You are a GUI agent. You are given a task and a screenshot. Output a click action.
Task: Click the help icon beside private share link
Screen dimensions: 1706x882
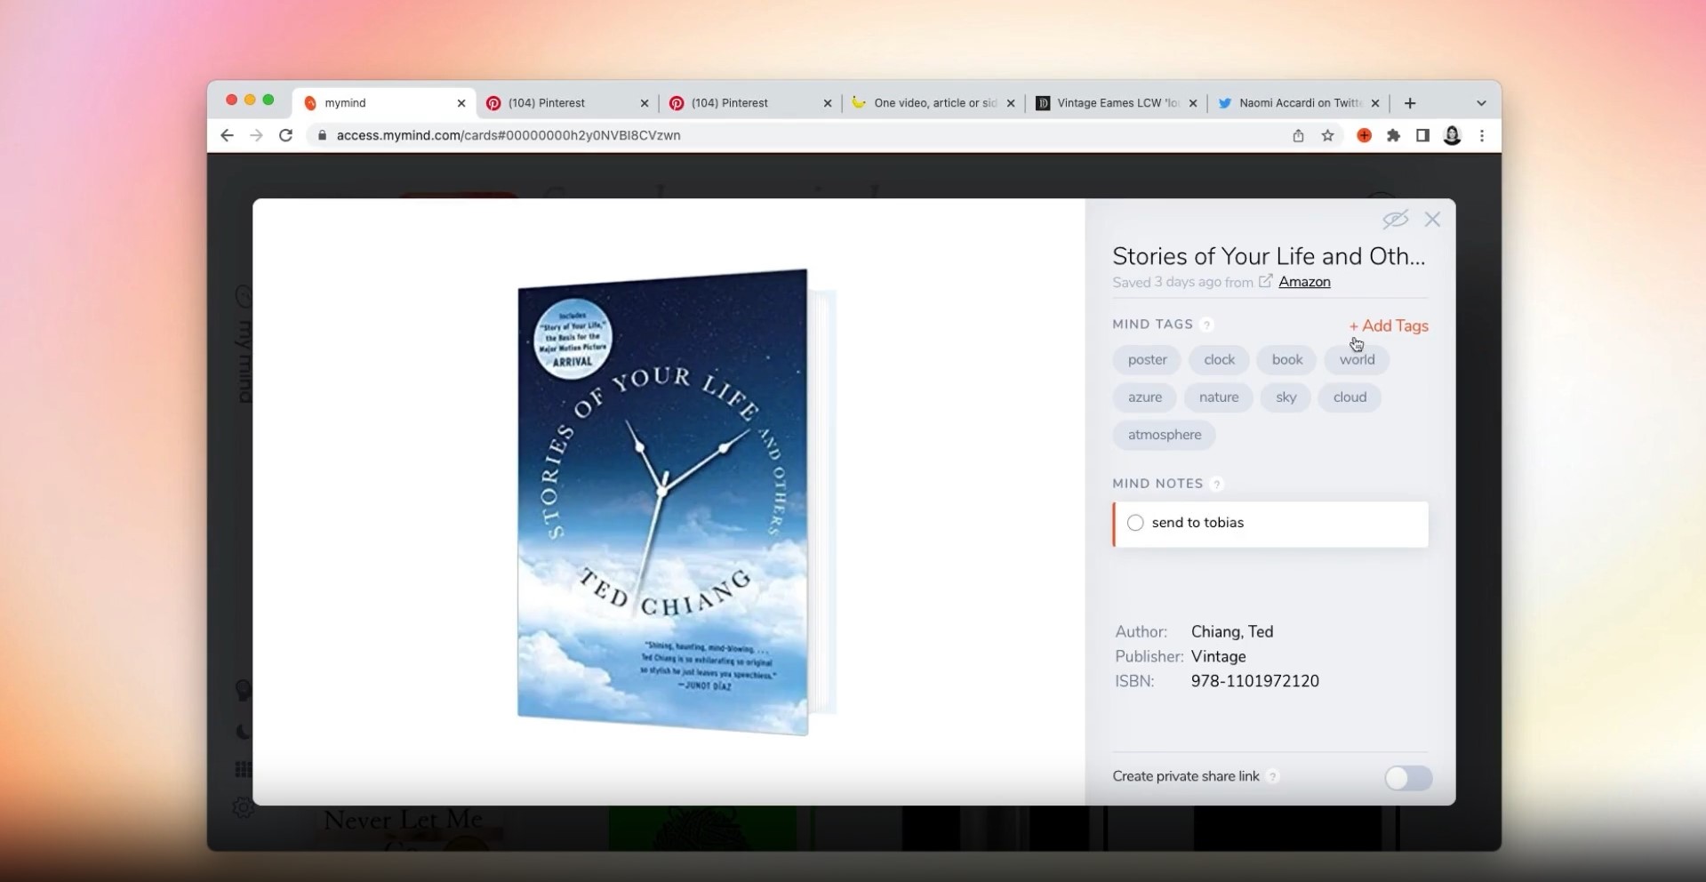tap(1272, 776)
